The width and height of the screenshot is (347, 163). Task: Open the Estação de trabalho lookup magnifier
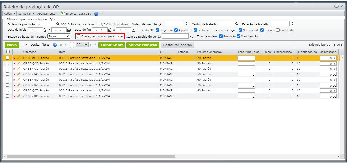click(x=292, y=24)
